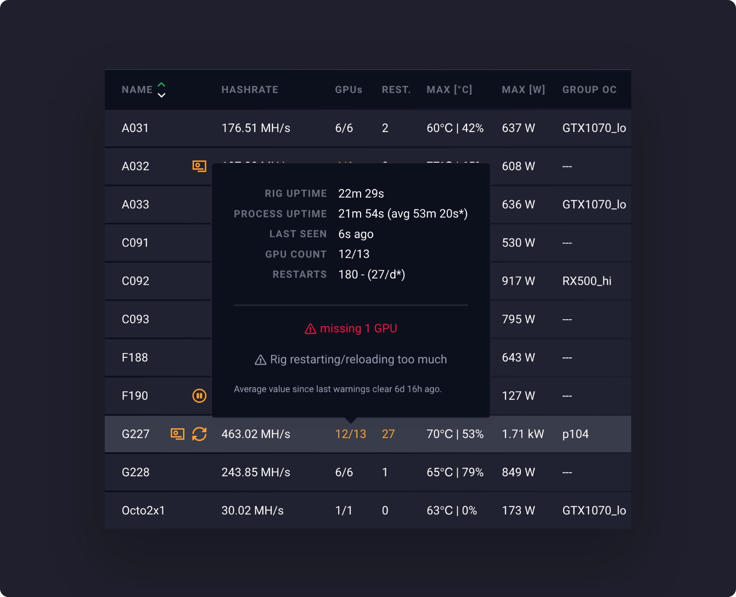Sort table by GPUs column header
Viewport: 736px width, 597px height.
point(348,90)
